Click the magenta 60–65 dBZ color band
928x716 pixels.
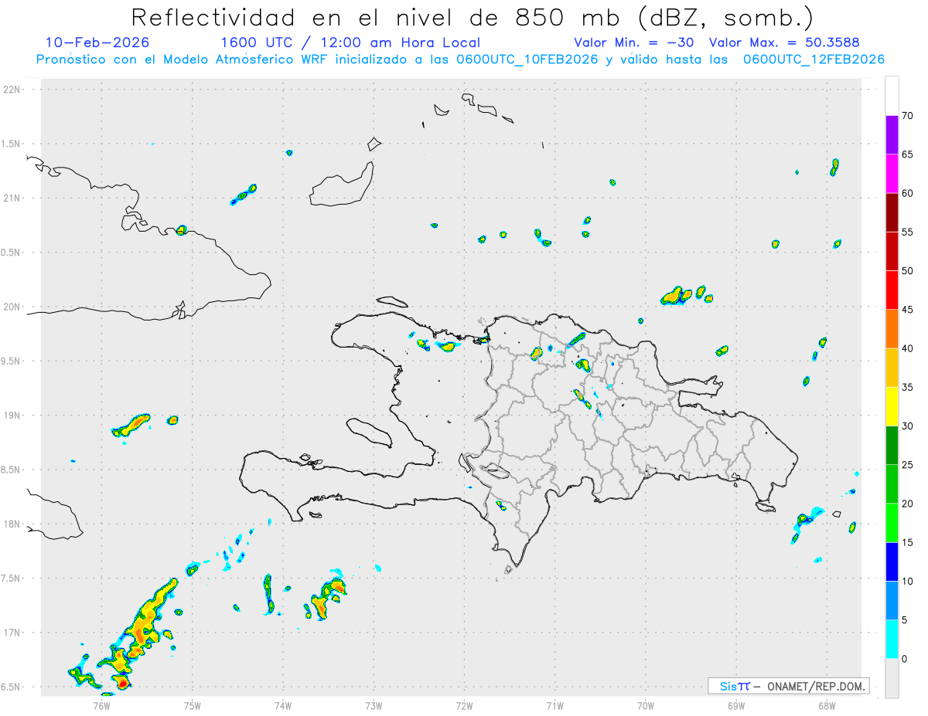point(892,174)
